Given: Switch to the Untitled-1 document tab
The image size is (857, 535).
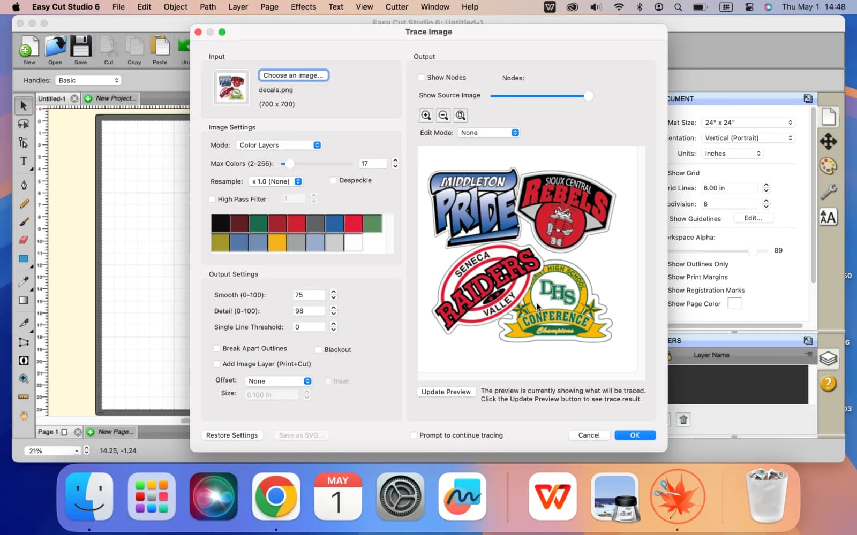Looking at the screenshot, I should pyautogui.click(x=52, y=98).
